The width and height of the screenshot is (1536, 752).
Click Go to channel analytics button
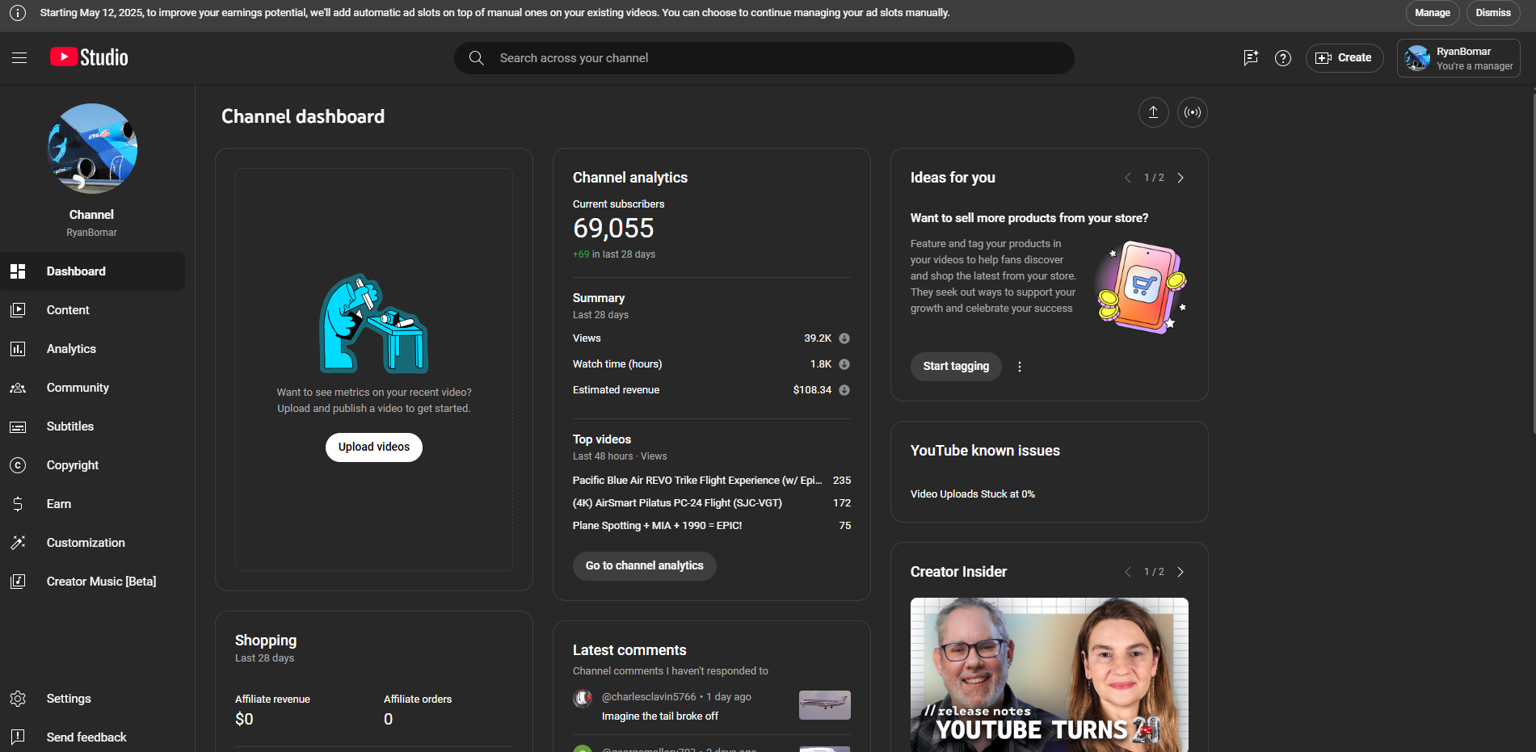[x=645, y=566]
